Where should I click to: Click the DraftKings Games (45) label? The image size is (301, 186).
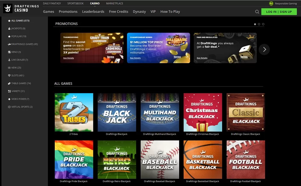click(x=25, y=44)
